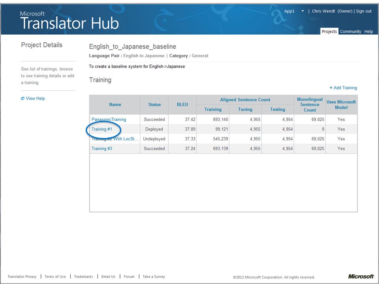Select training count 99,121
Viewport: 379px width, 284px height.
coord(221,129)
